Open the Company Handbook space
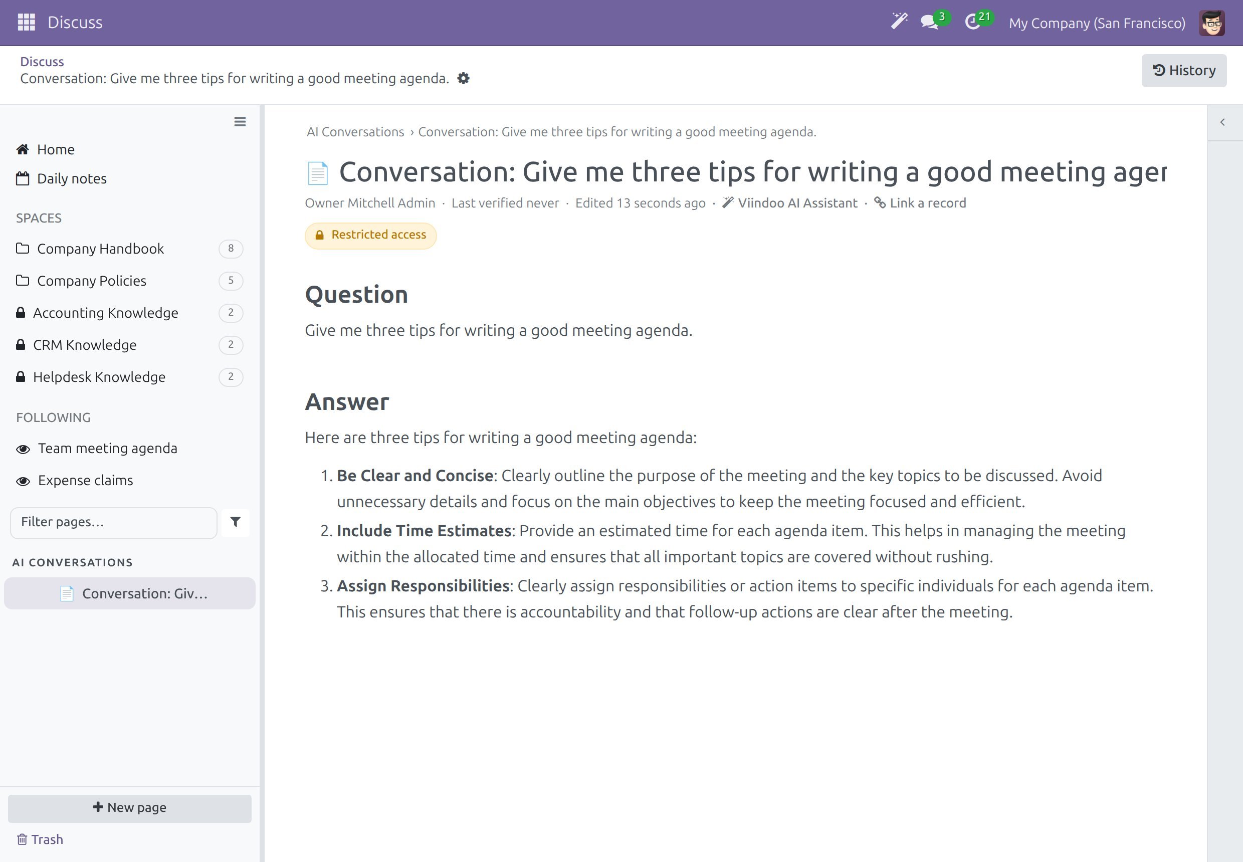This screenshot has height=862, width=1243. click(130, 249)
